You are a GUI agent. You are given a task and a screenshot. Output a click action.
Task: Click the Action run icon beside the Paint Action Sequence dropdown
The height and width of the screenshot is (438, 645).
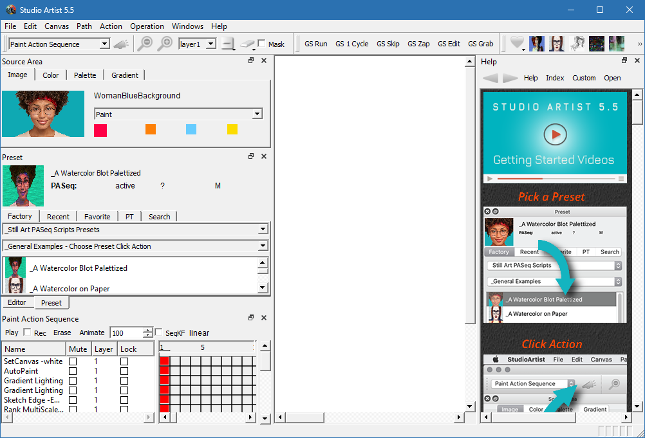pos(121,44)
